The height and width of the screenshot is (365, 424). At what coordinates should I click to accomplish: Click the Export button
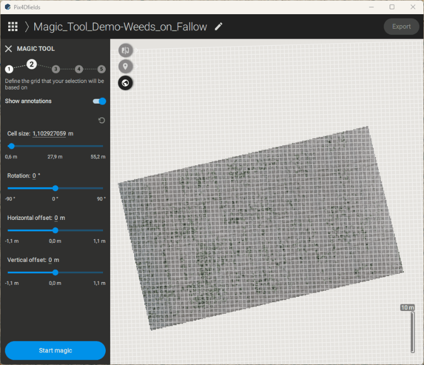coord(401,27)
